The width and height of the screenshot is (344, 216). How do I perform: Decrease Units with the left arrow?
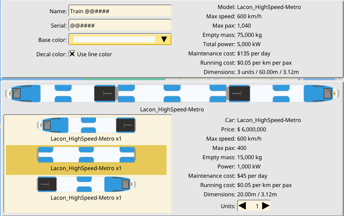(x=242, y=206)
